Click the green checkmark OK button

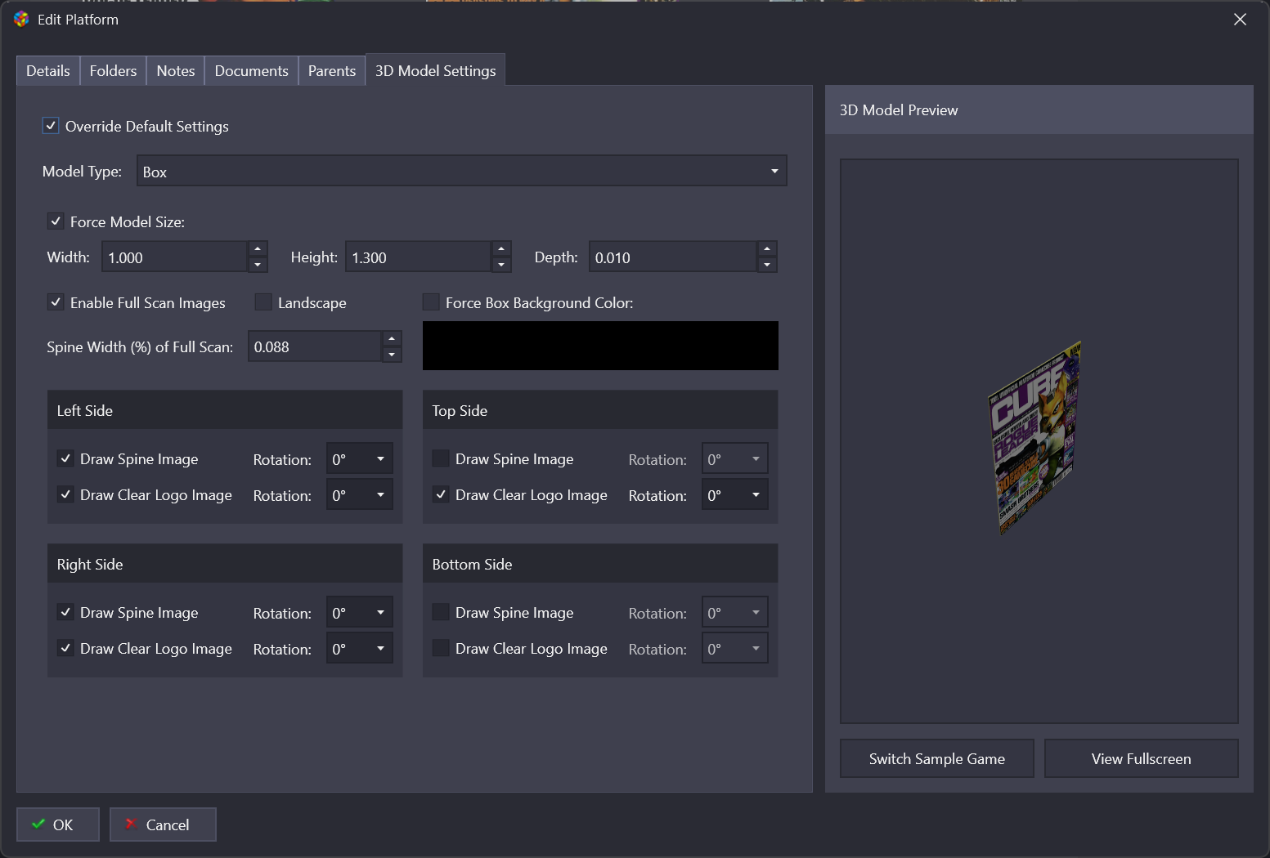click(58, 824)
